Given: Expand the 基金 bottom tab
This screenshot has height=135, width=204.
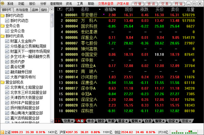Looking at the screenshot, I should coord(122,121).
